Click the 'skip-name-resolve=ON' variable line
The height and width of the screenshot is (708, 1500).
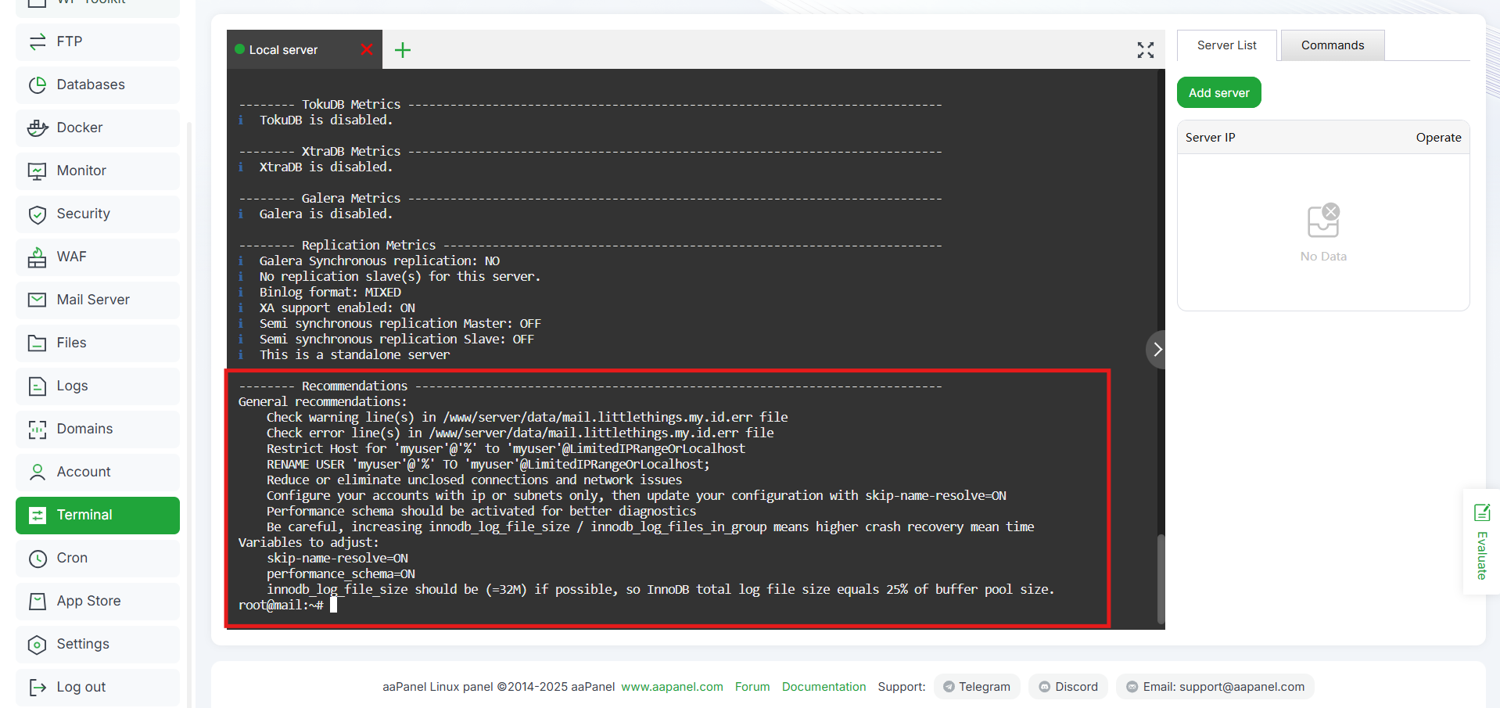pos(337,558)
